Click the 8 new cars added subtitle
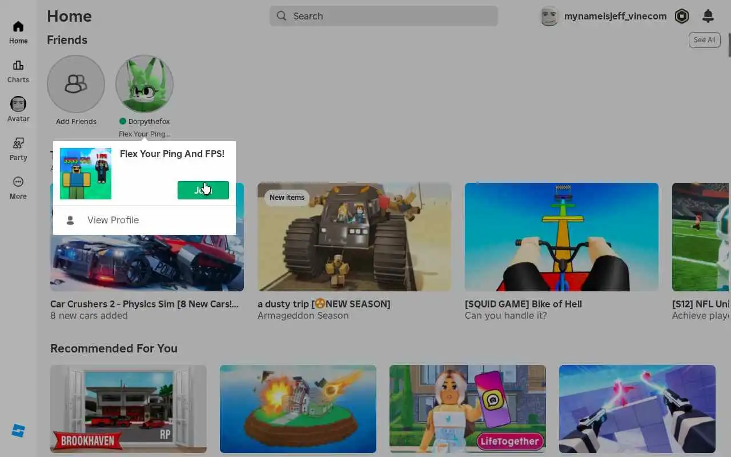This screenshot has height=457, width=731. pyautogui.click(x=89, y=315)
